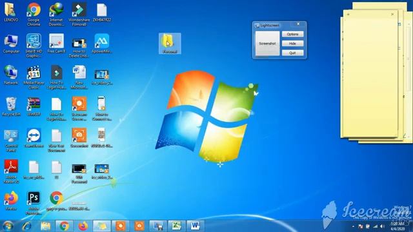
Task: Switch to Firefox in the taskbar
Action: tap(83, 226)
